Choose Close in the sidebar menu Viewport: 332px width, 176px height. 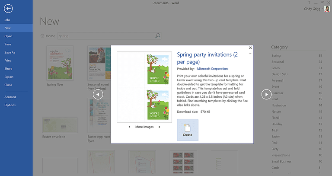click(x=8, y=85)
